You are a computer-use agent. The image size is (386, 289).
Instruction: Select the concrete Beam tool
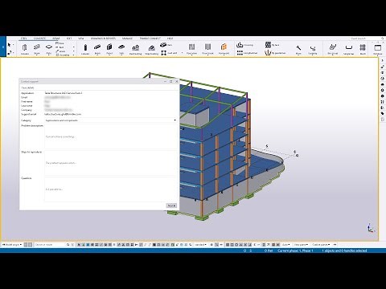[x=97, y=49]
